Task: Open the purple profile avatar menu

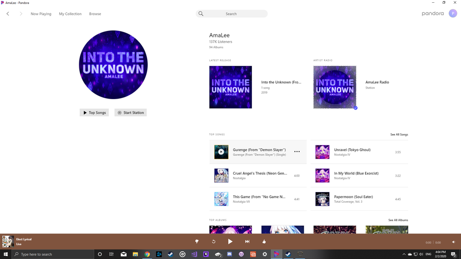Action: [x=453, y=14]
